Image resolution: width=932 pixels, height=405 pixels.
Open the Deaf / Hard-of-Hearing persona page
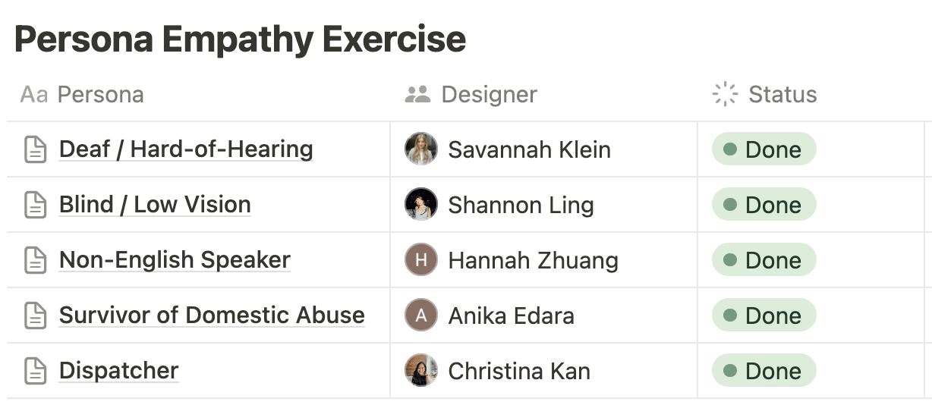point(186,149)
